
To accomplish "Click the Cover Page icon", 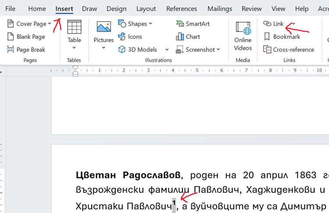I will pyautogui.click(x=11, y=24).
